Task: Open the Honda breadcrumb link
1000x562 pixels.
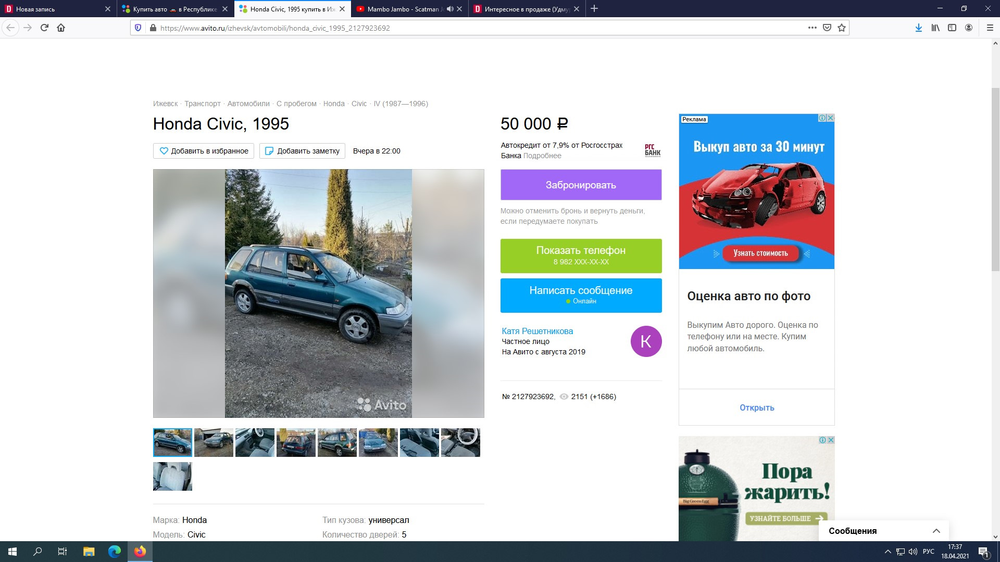Action: 334,104
